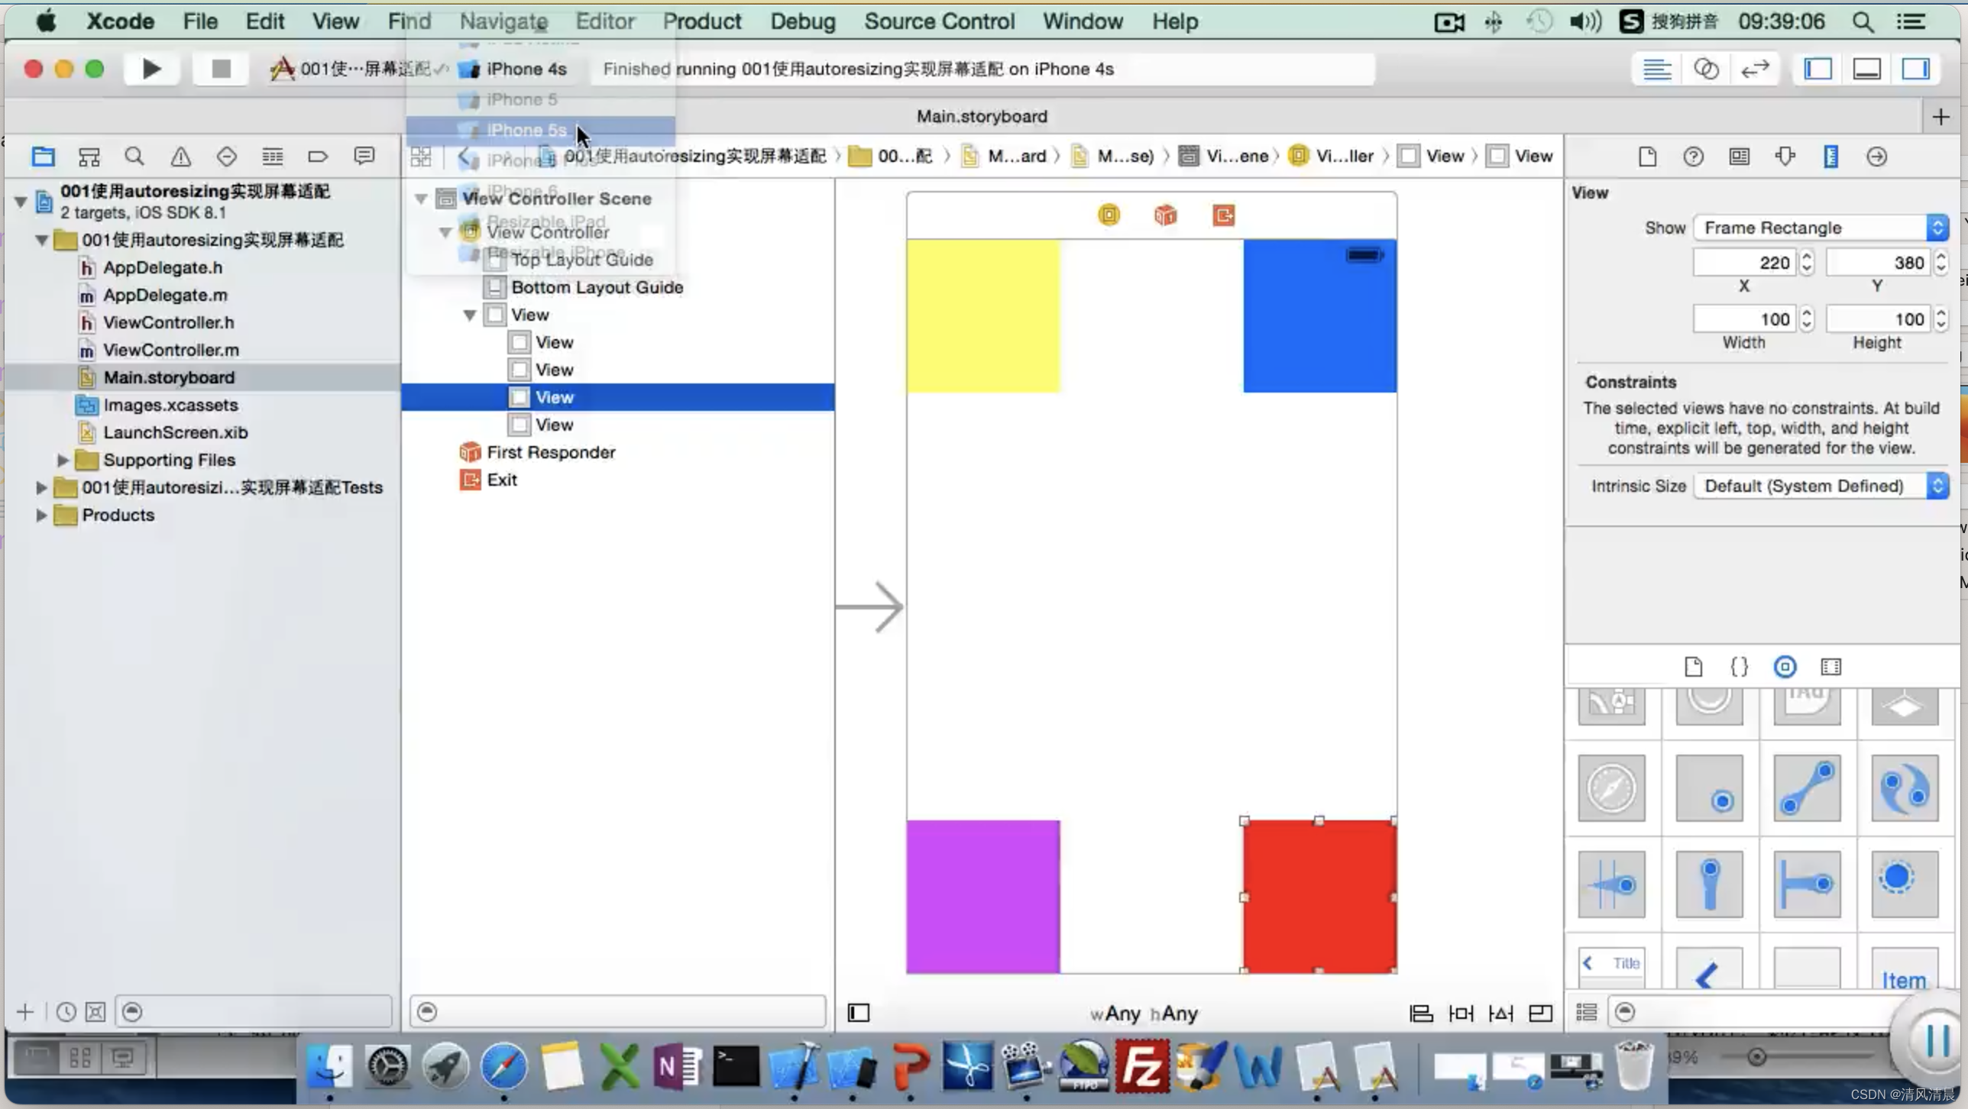
Task: Select the Attributes inspector icon
Action: tap(1785, 155)
